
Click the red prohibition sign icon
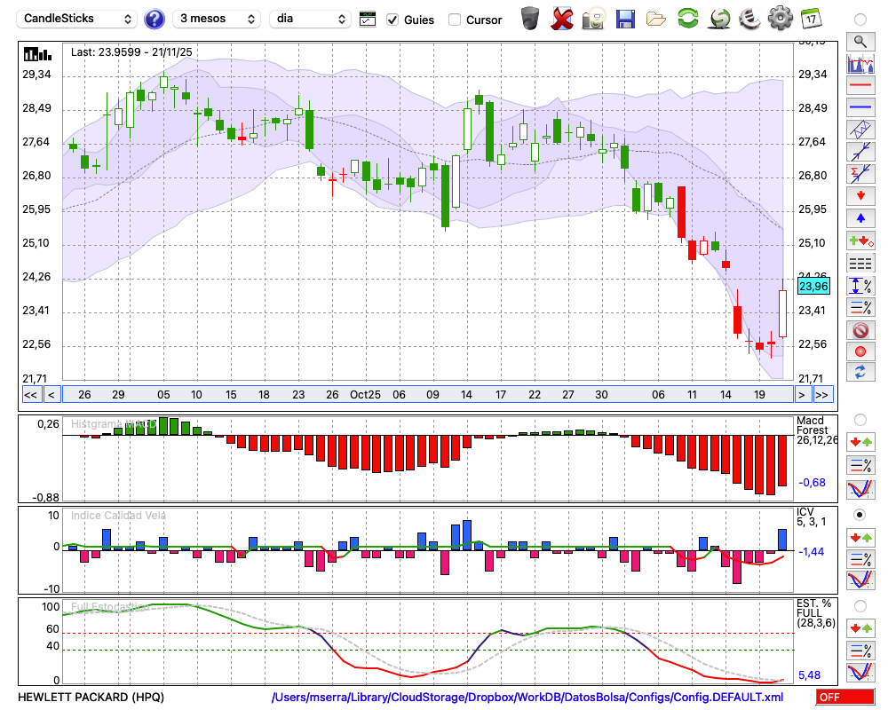tap(860, 330)
